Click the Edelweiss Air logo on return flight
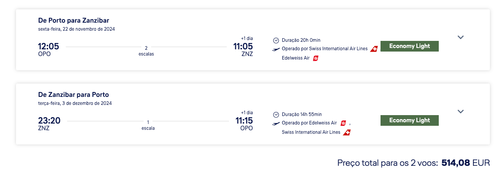501x176 pixels. coord(343,123)
